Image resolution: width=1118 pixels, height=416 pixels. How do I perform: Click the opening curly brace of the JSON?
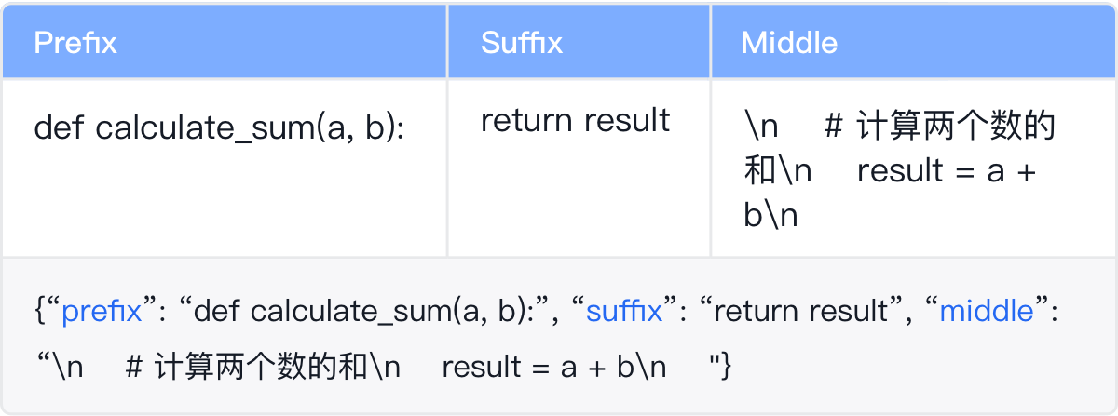point(39,311)
